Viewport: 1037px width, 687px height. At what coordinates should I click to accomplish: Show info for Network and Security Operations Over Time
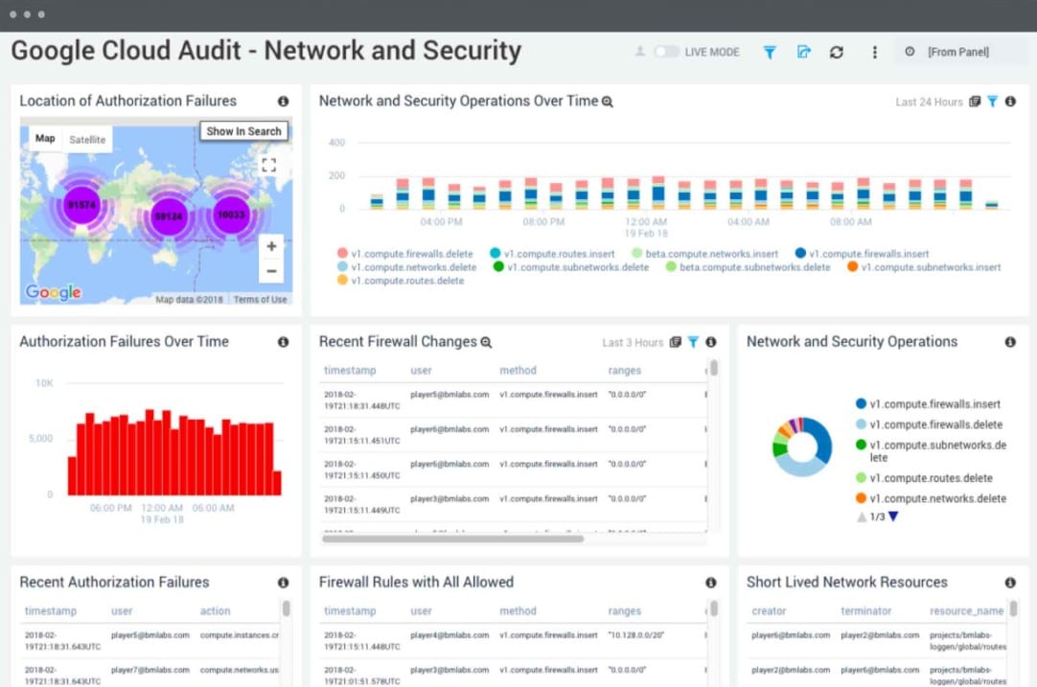[x=1010, y=102]
